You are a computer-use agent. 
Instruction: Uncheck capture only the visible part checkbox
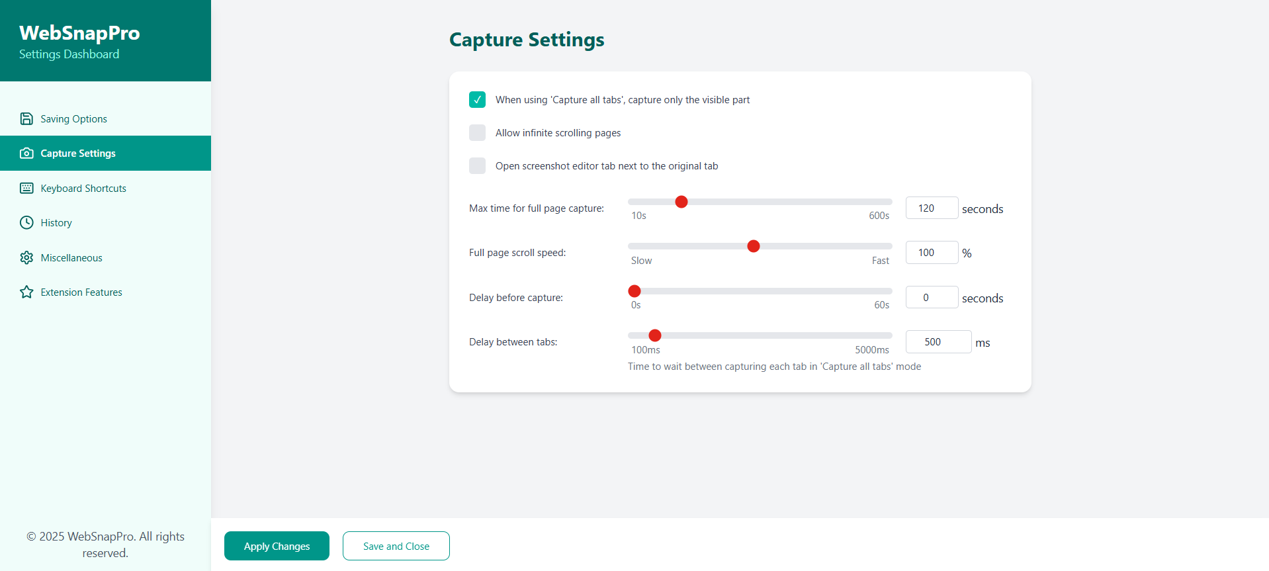coord(477,100)
